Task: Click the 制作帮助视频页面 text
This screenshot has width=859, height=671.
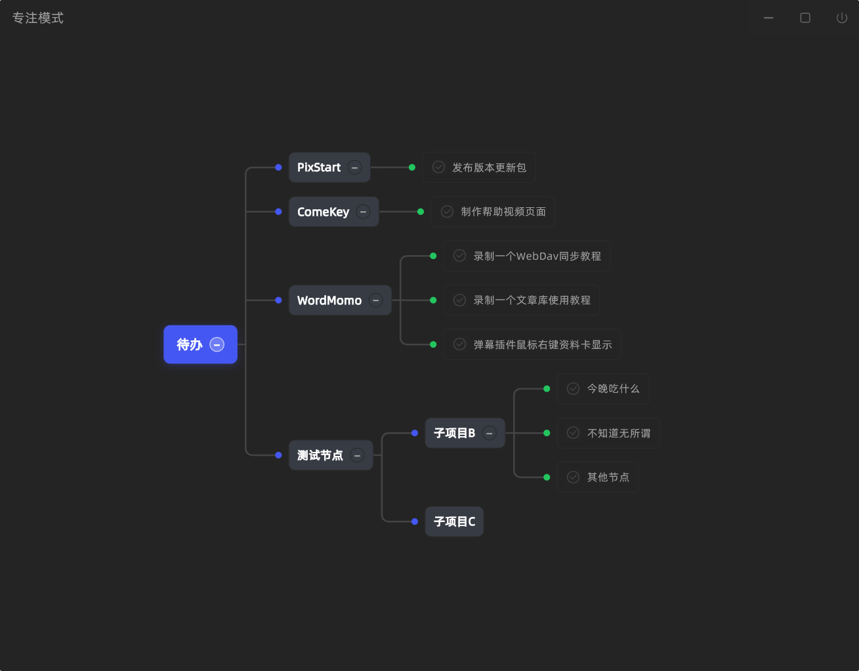Action: [503, 212]
